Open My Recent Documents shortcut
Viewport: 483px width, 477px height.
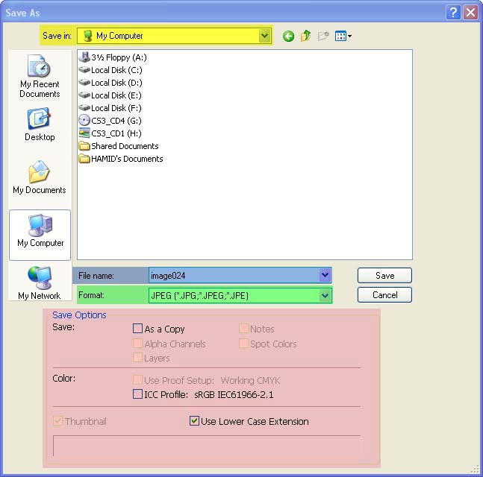[40, 76]
